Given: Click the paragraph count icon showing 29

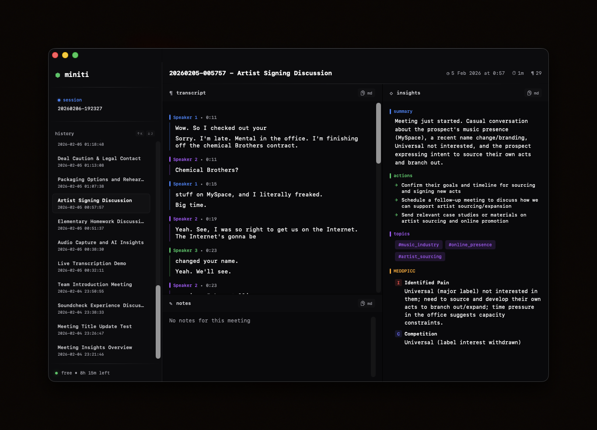Looking at the screenshot, I should tap(533, 73).
